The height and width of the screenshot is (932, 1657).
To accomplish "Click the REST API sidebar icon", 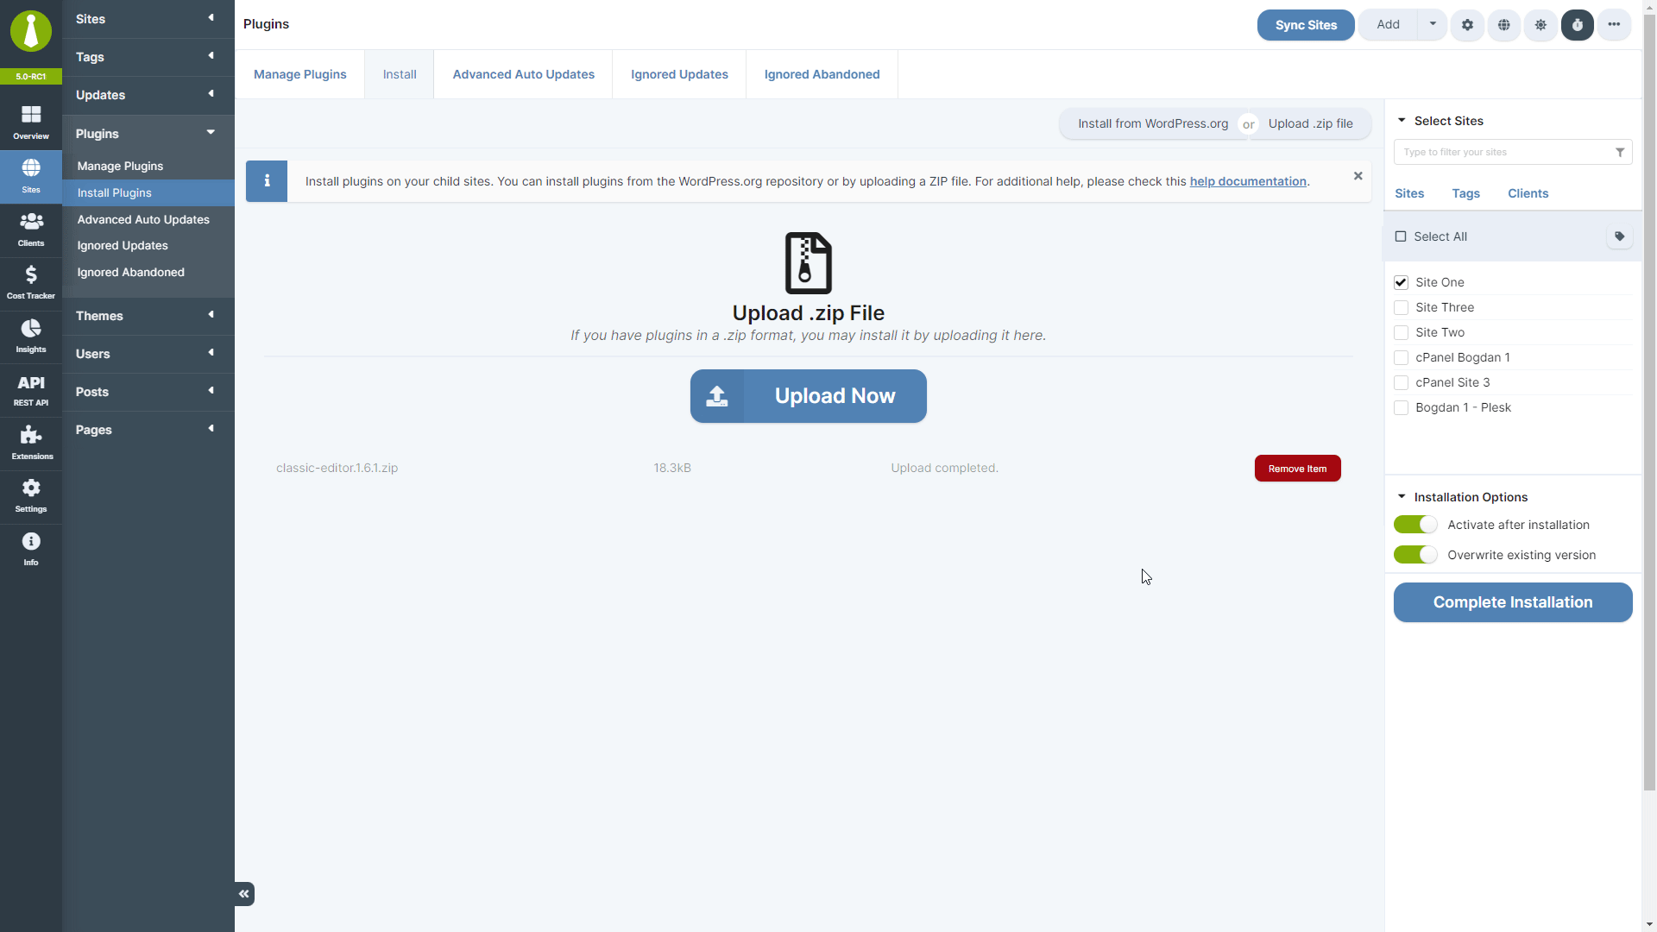I will point(30,388).
